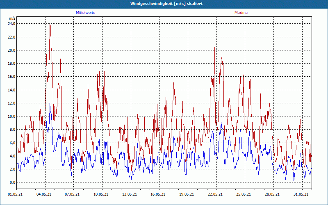The image size is (328, 205).
Task: Click the m/s unit label
Action: pos(12,18)
